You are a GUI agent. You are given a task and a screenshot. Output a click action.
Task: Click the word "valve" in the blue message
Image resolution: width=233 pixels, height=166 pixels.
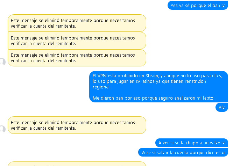click(x=214, y=143)
